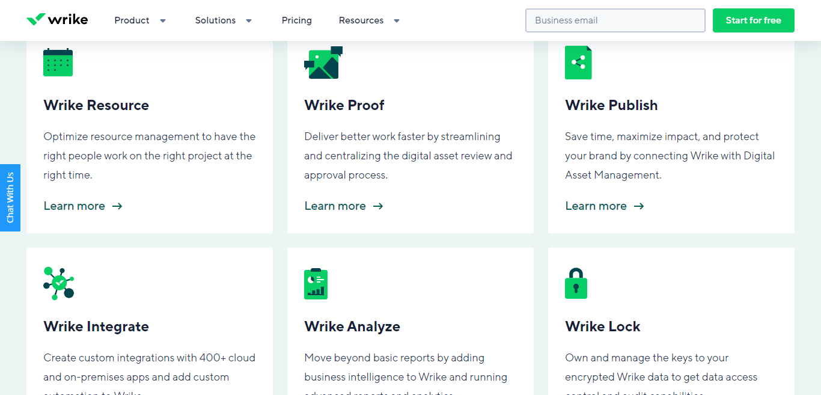Expand the Product dropdown arrow
821x395 pixels.
(x=163, y=20)
